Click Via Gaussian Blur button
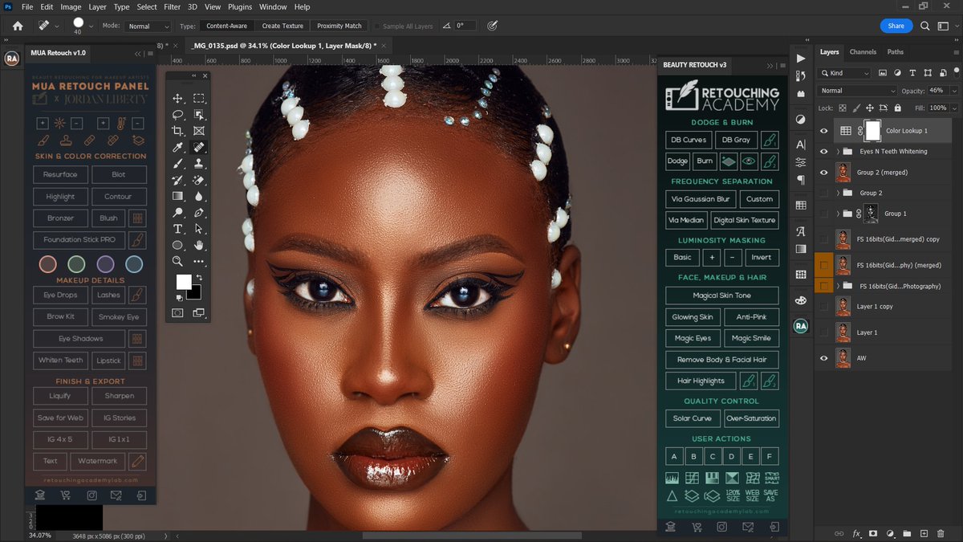The width and height of the screenshot is (963, 542). coord(701,198)
